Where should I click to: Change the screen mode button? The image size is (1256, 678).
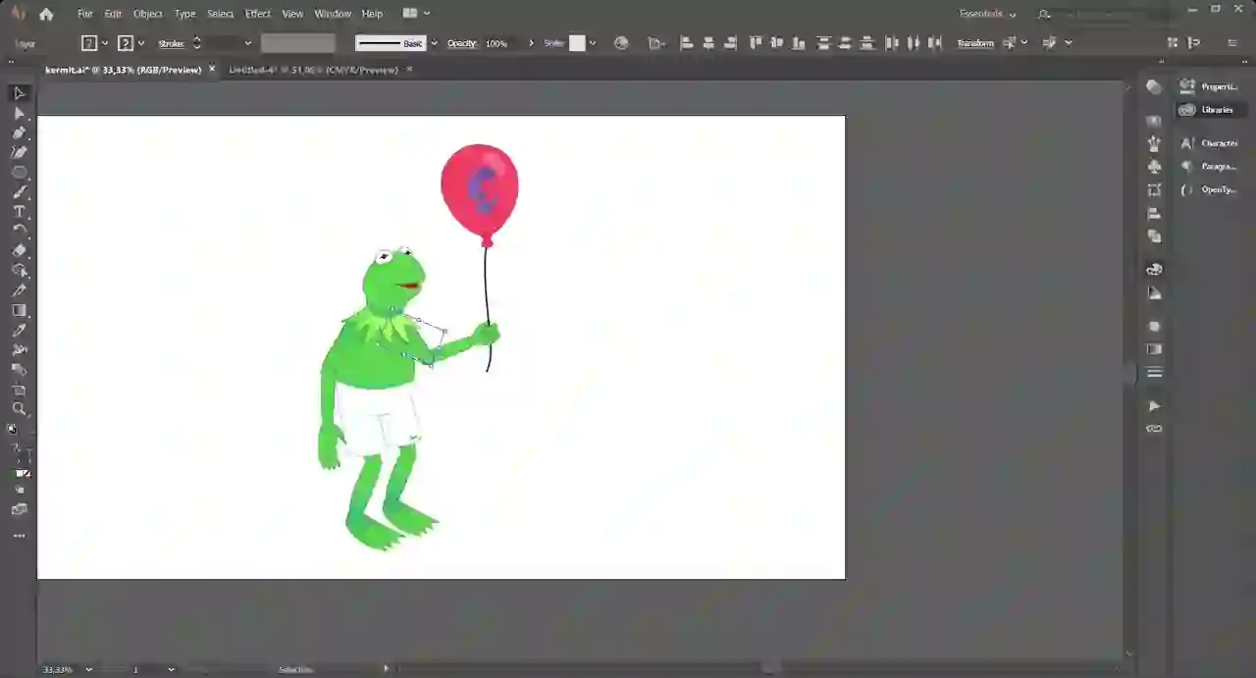point(19,510)
